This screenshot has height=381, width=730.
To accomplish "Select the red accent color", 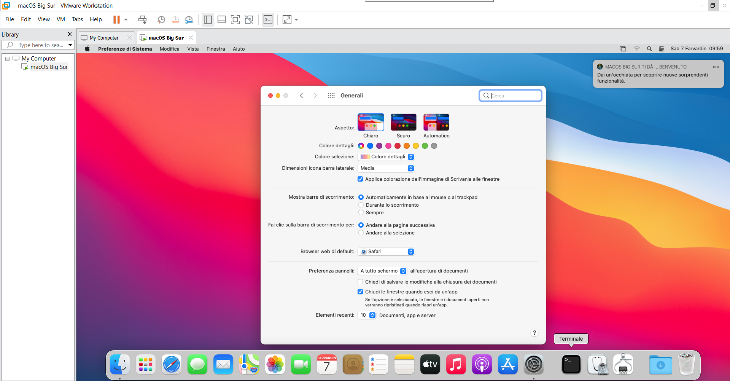I will [398, 146].
